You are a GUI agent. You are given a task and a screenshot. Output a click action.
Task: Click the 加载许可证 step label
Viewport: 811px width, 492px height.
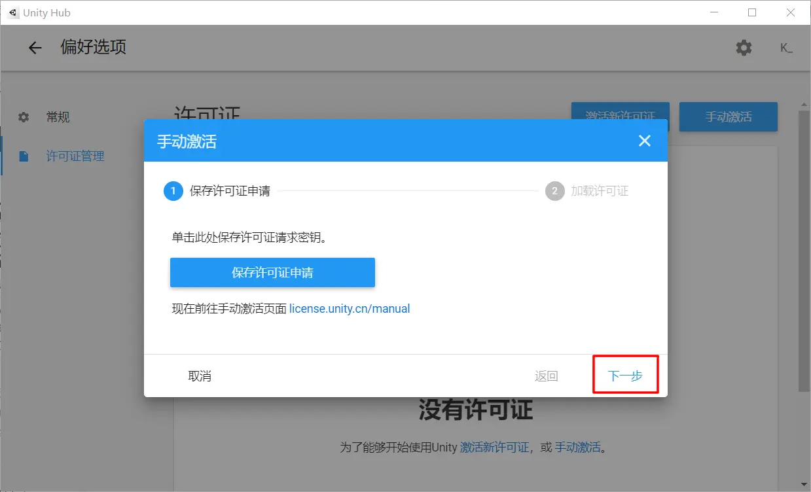[x=600, y=191]
